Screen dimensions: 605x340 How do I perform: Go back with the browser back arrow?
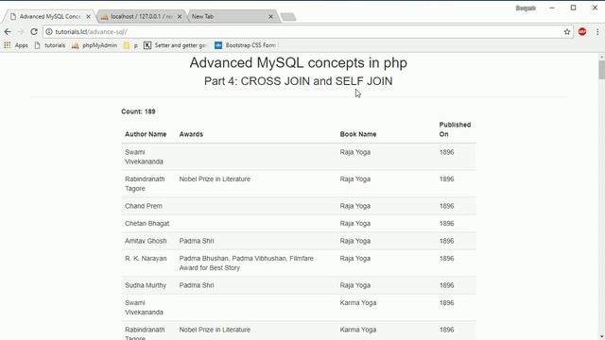pyautogui.click(x=8, y=32)
